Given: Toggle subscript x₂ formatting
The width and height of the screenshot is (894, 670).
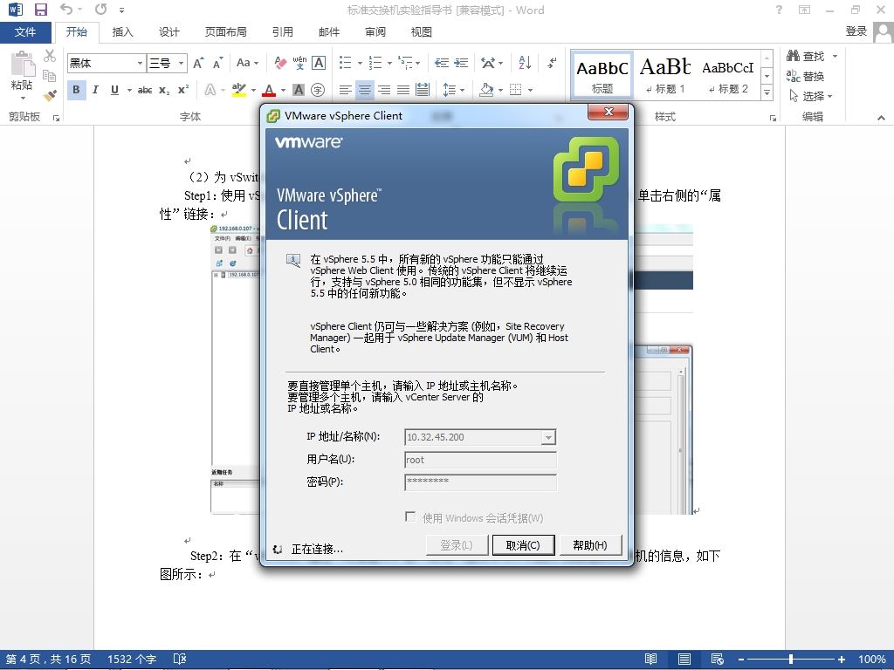Looking at the screenshot, I should point(164,90).
